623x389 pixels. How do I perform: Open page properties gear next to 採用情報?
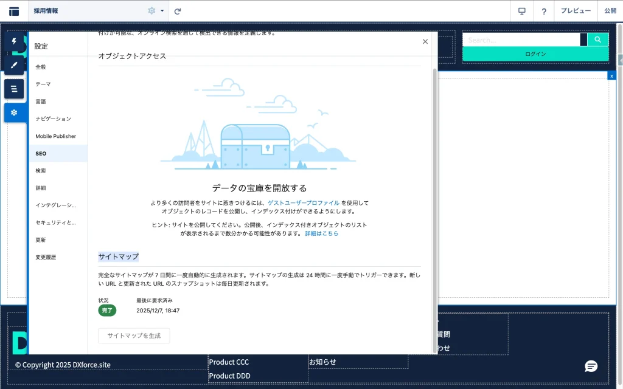click(151, 11)
